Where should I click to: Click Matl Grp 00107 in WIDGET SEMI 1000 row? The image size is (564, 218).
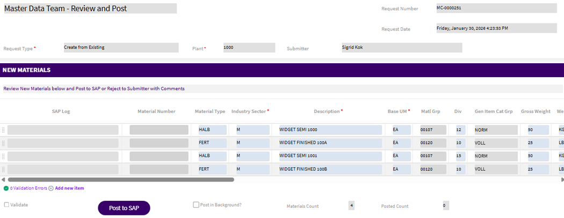click(433, 130)
